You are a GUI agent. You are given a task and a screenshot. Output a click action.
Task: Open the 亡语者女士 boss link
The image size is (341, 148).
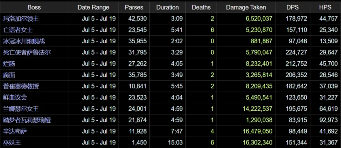click(x=18, y=30)
